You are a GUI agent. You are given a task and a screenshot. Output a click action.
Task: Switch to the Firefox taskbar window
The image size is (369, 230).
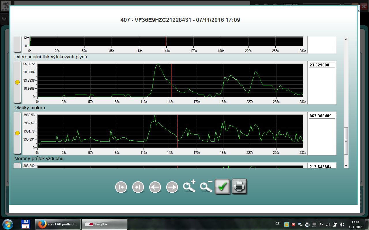[x=58, y=224]
